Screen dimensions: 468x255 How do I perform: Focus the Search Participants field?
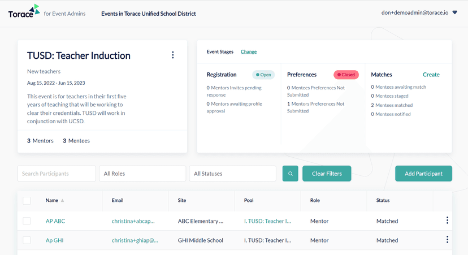pyautogui.click(x=57, y=174)
